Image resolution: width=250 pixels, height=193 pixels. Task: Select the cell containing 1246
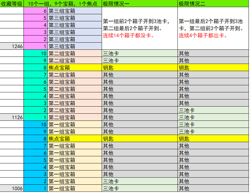(x=12, y=46)
